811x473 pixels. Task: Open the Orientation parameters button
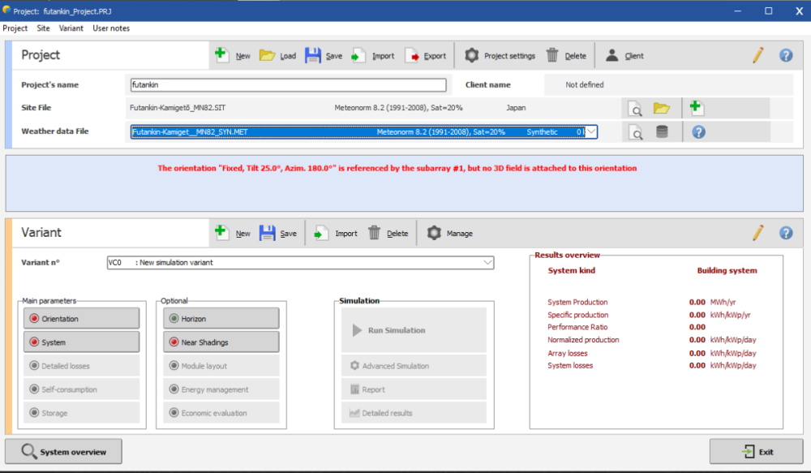pyautogui.click(x=70, y=319)
